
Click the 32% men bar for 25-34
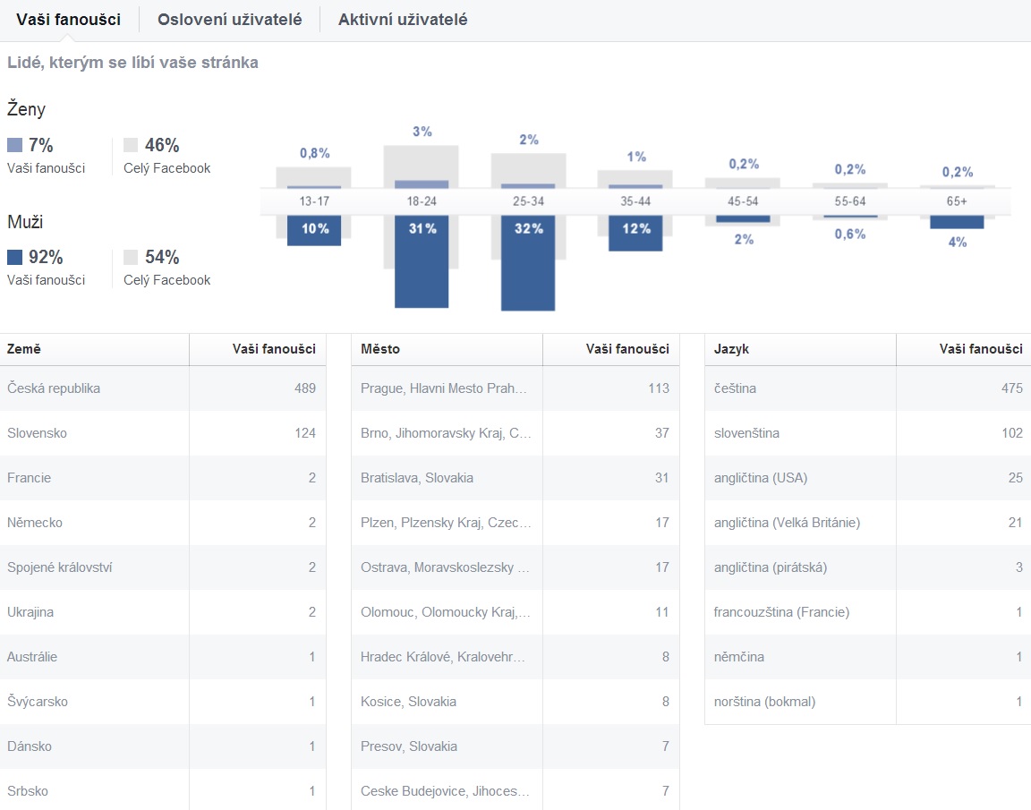(528, 263)
